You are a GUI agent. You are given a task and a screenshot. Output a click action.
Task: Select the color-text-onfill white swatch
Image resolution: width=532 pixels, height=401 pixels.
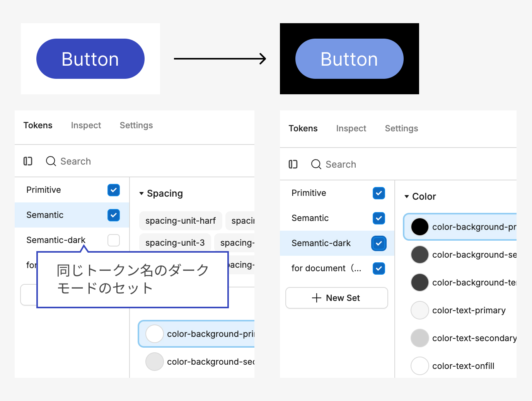pos(419,366)
